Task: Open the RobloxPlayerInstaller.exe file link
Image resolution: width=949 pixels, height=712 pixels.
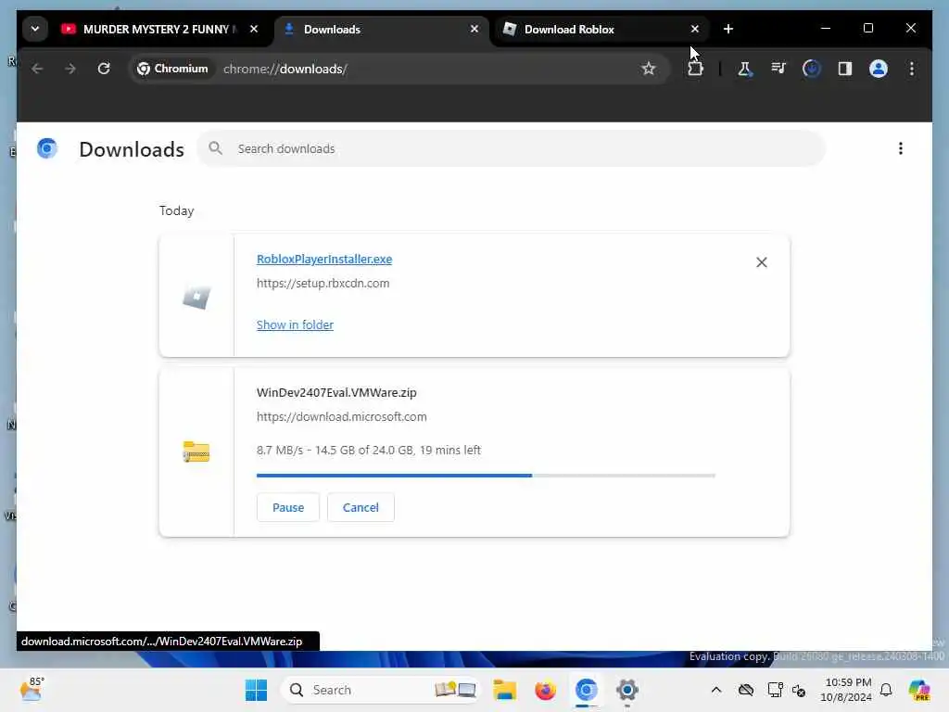Action: tap(324, 260)
